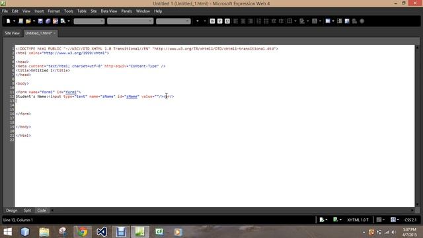Open the Tools menu
This screenshot has width=423, height=238.
point(69,11)
